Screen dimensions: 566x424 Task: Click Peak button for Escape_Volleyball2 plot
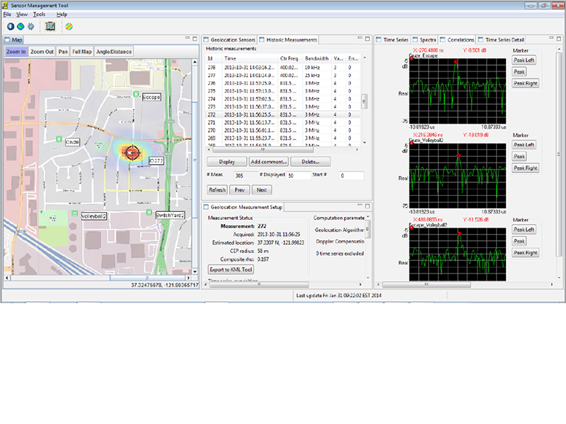click(x=519, y=241)
